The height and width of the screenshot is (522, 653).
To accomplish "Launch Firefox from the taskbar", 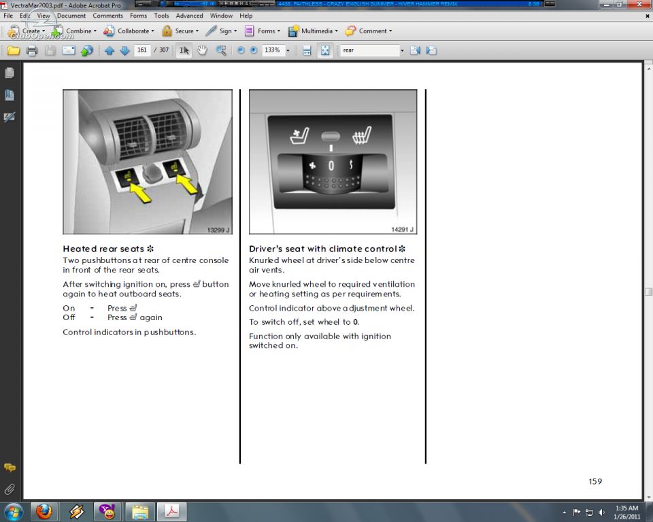I will (x=44, y=512).
